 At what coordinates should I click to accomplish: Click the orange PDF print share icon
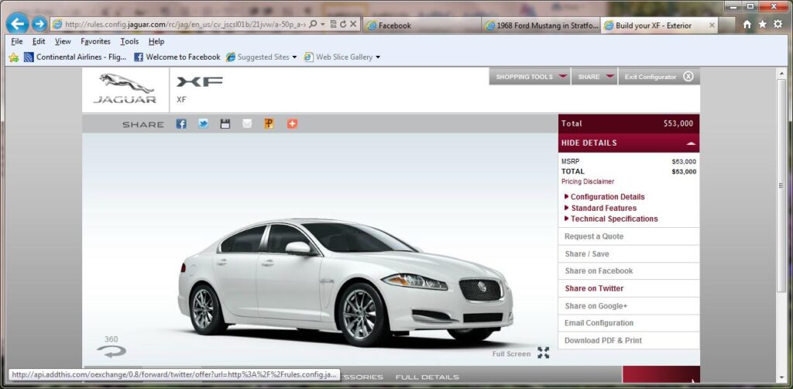(269, 124)
